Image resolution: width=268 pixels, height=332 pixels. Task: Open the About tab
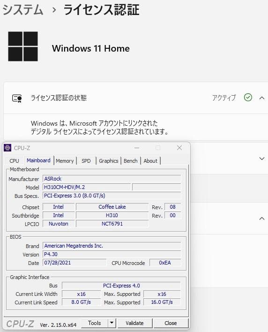coord(150,161)
